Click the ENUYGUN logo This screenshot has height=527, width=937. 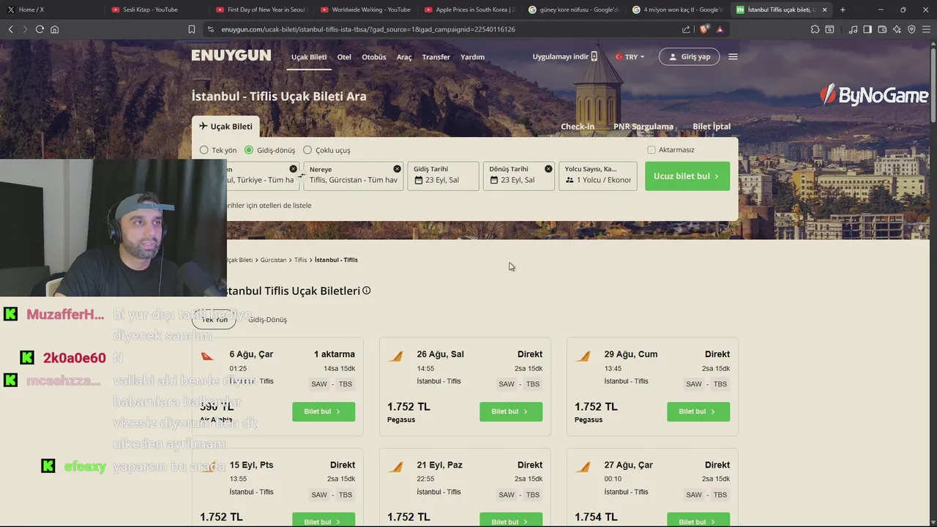tap(231, 56)
